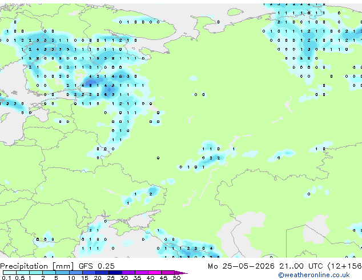Click the legend label '30'
This screenshot has width=362, height=280.
[124, 278]
